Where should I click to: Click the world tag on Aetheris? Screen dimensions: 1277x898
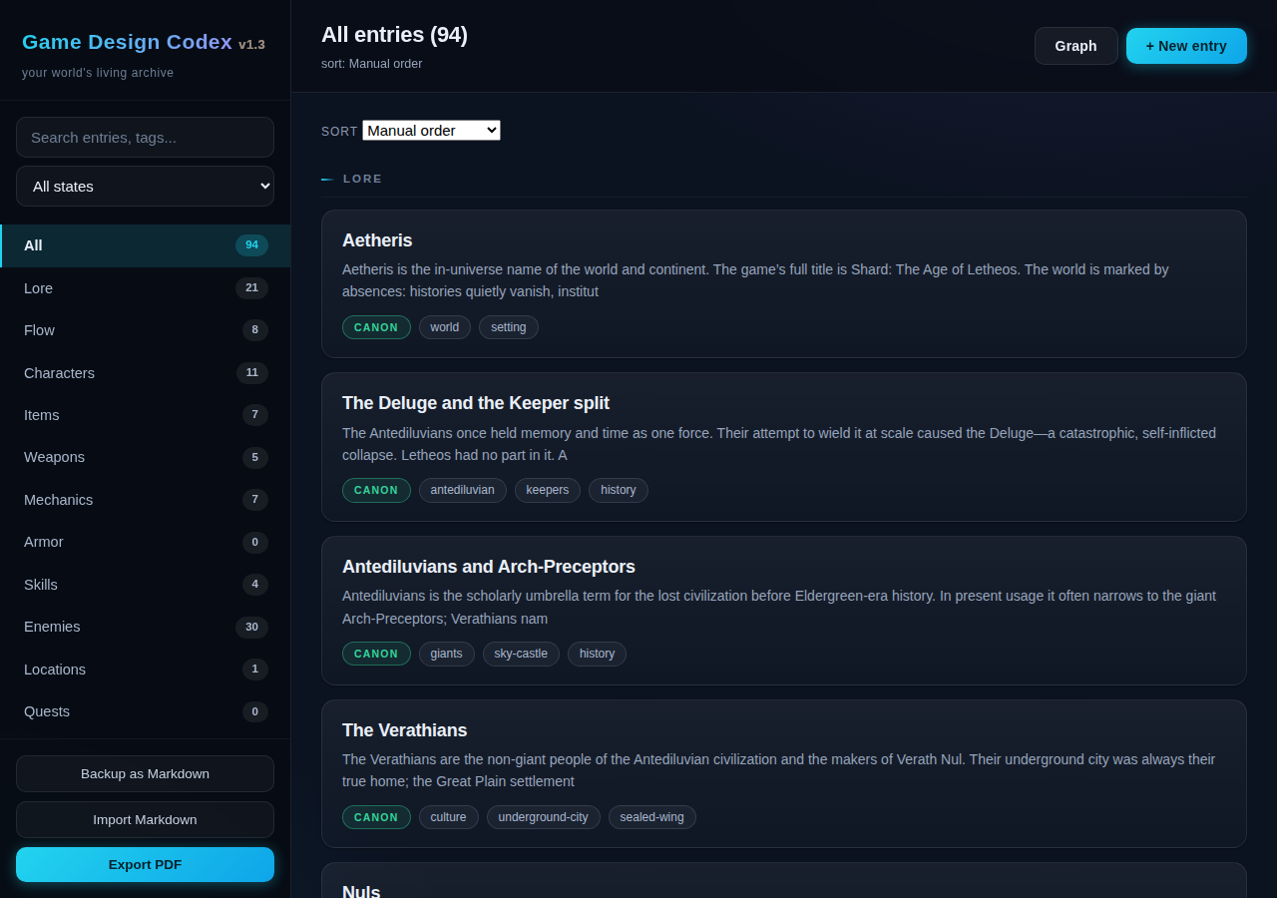click(445, 327)
